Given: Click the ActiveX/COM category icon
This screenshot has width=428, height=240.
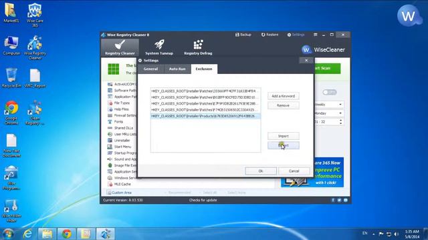Looking at the screenshot, I should tap(110, 85).
